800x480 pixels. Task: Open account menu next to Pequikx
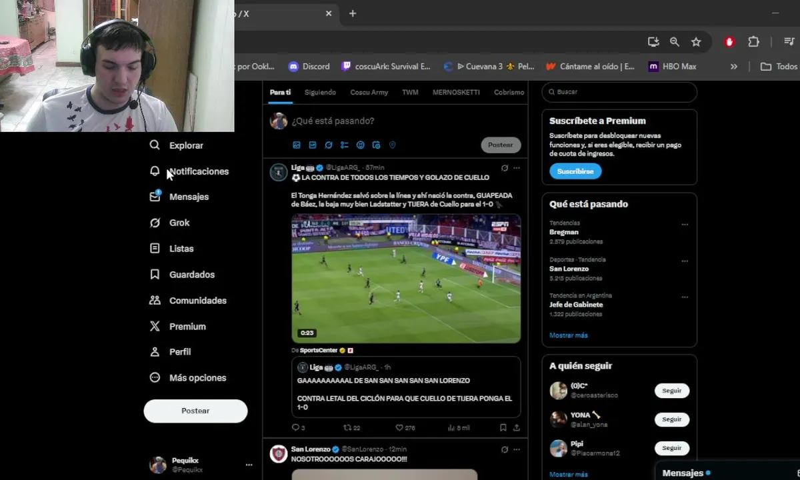[x=249, y=465]
